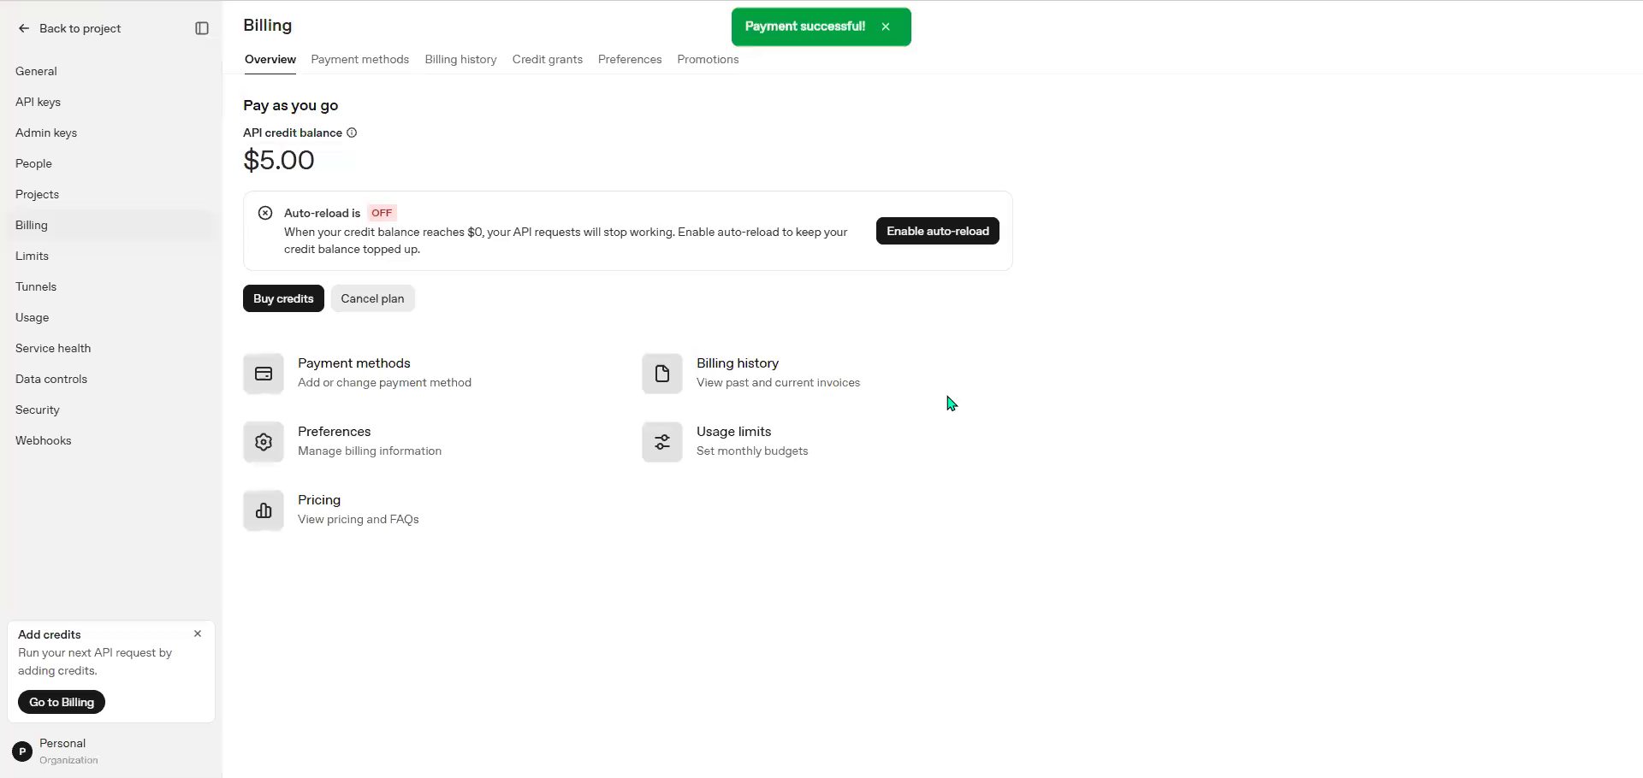Open the Promotions tab
The height and width of the screenshot is (778, 1643).
[708, 59]
